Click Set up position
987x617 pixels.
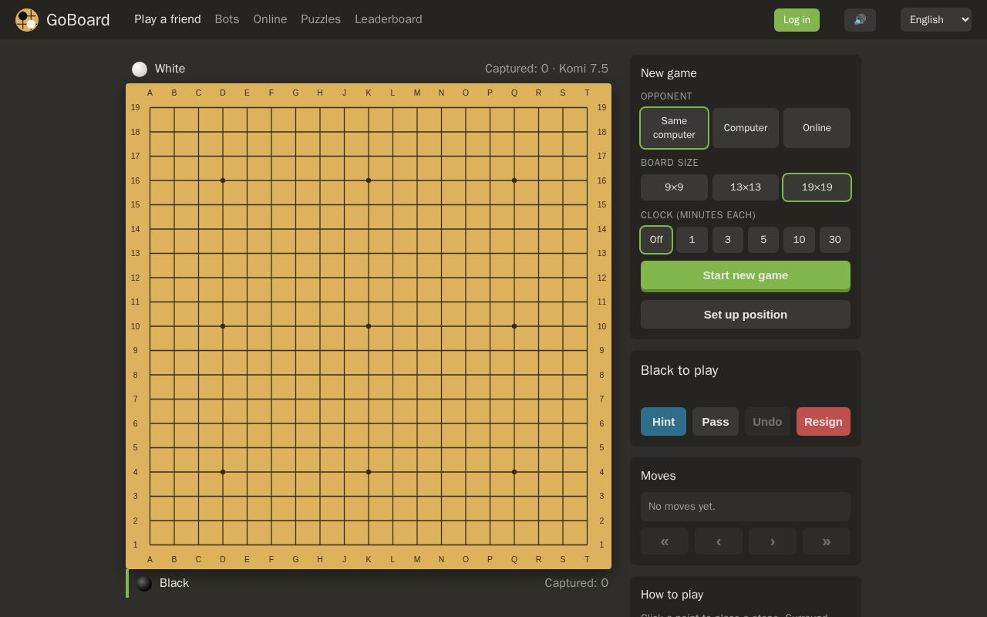(x=746, y=315)
